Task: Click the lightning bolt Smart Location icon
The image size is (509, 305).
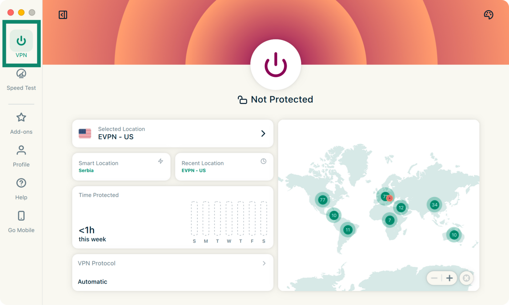Action: (161, 161)
